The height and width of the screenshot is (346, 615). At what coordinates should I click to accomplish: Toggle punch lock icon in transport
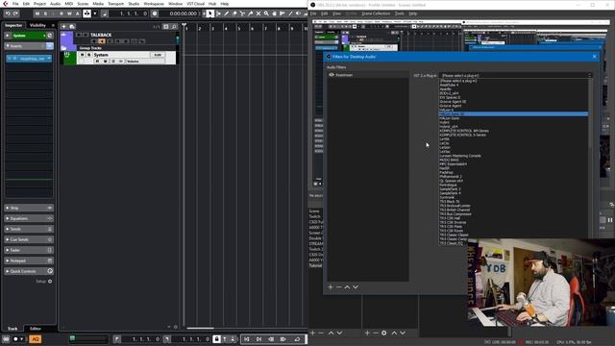[216, 339]
